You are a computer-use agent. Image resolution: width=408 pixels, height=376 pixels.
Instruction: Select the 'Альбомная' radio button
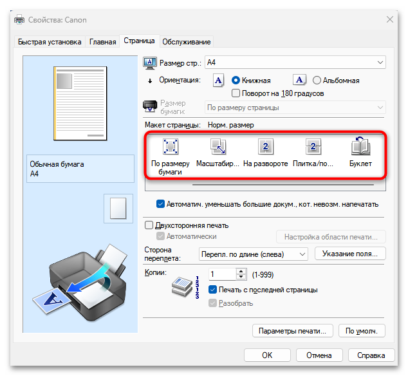317,80
